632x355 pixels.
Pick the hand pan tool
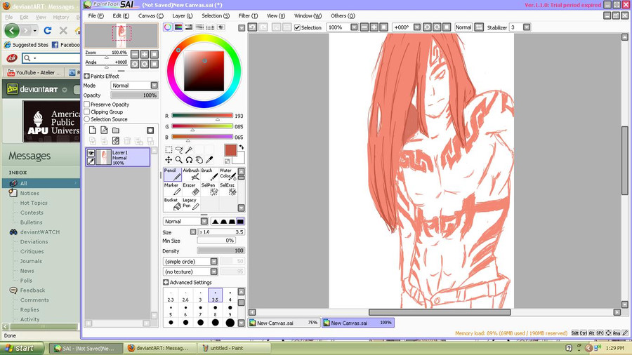click(x=199, y=160)
